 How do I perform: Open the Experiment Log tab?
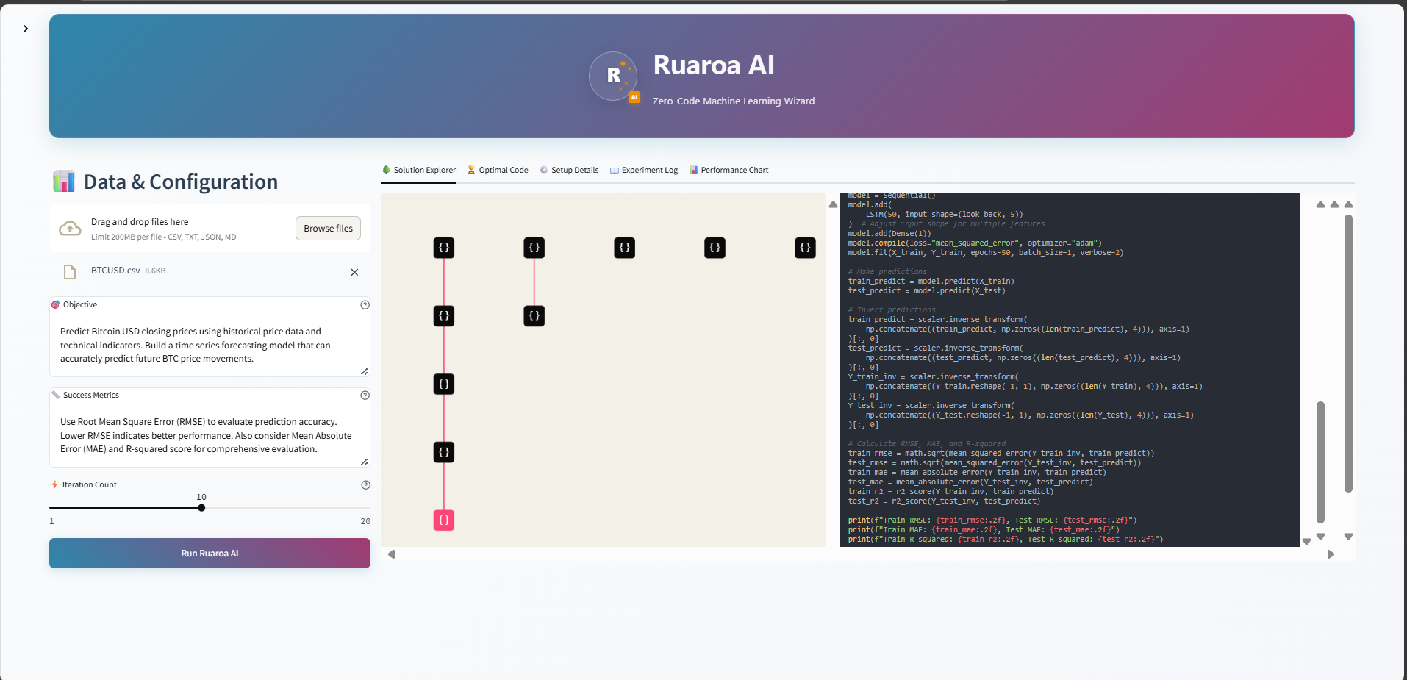tap(644, 170)
